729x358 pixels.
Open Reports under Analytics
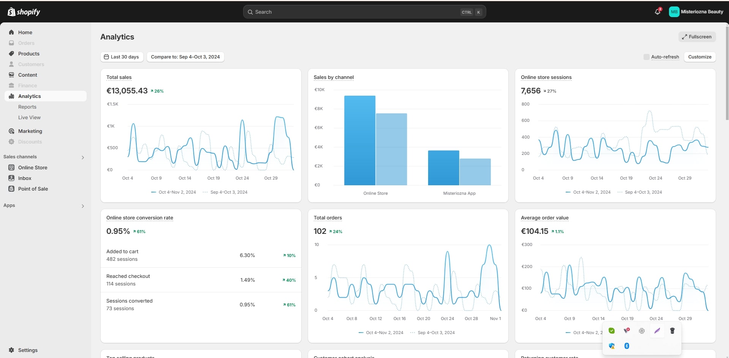click(x=27, y=107)
